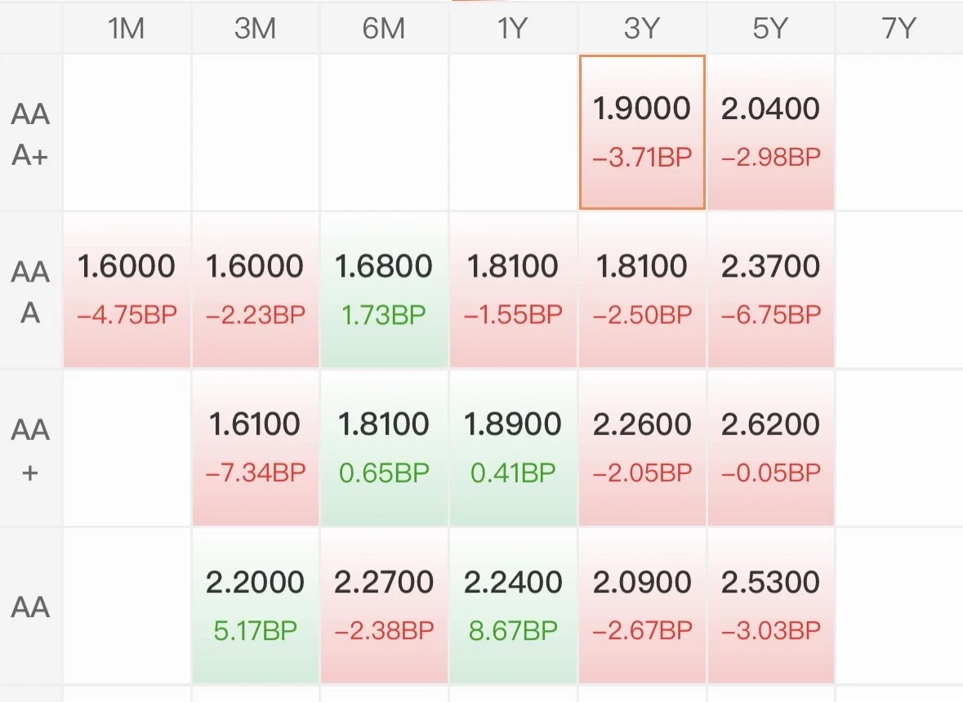Click AA+ 3M cell showing -7.34BP
Viewport: 963px width, 702px height.
point(255,447)
